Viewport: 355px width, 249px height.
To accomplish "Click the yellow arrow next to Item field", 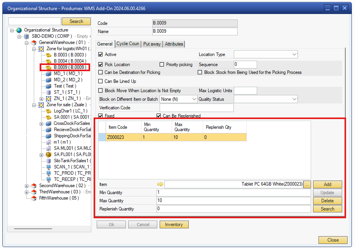I will [x=160, y=184].
